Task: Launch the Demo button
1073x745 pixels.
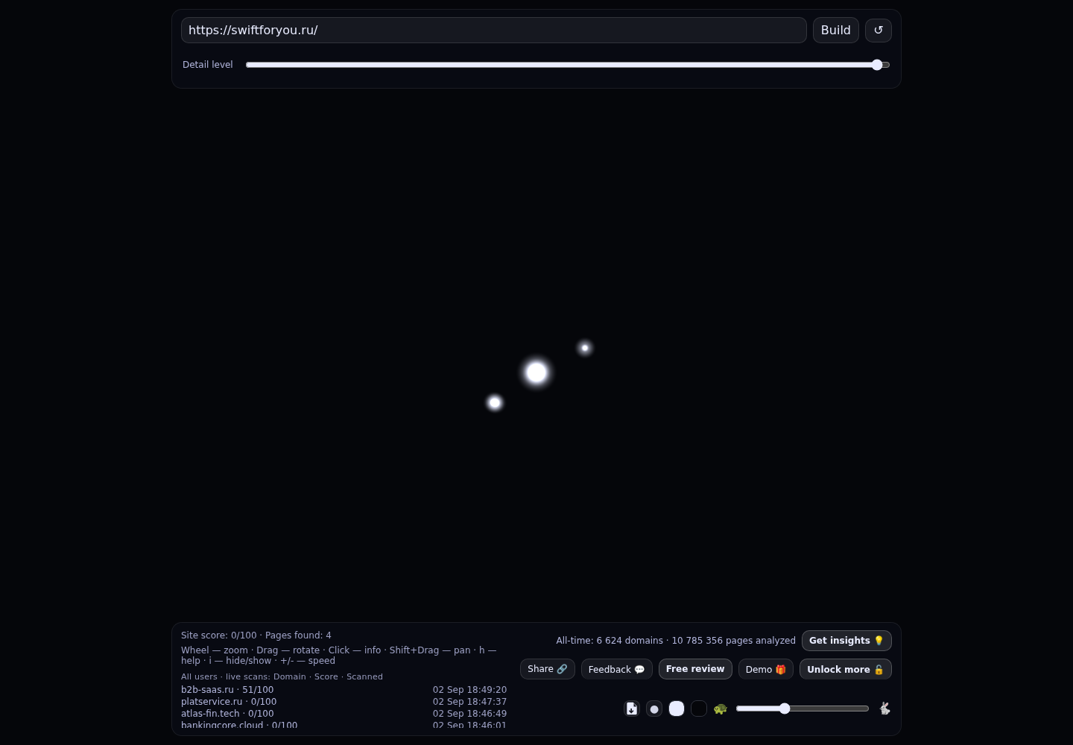Action: point(766,669)
